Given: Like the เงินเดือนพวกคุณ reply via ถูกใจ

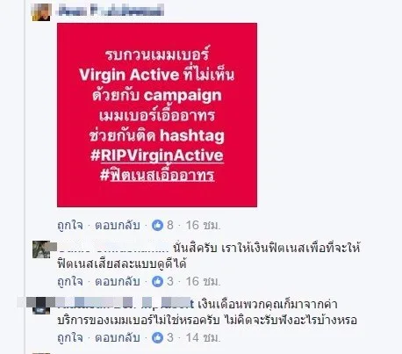Looking at the screenshot, I should [70, 337].
